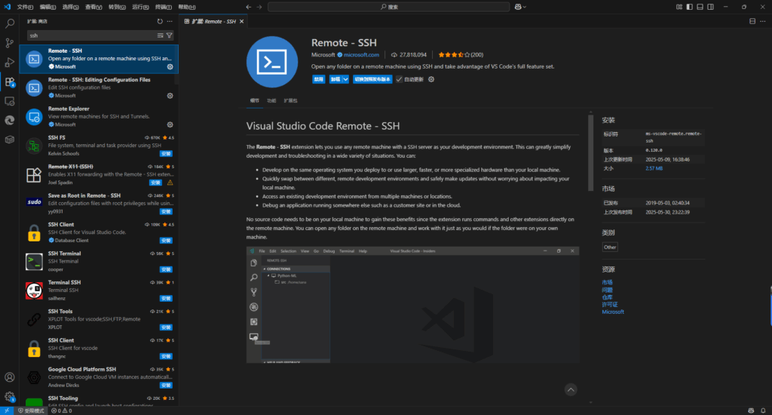
Task: Toggle primary side bar visibility
Action: [689, 7]
